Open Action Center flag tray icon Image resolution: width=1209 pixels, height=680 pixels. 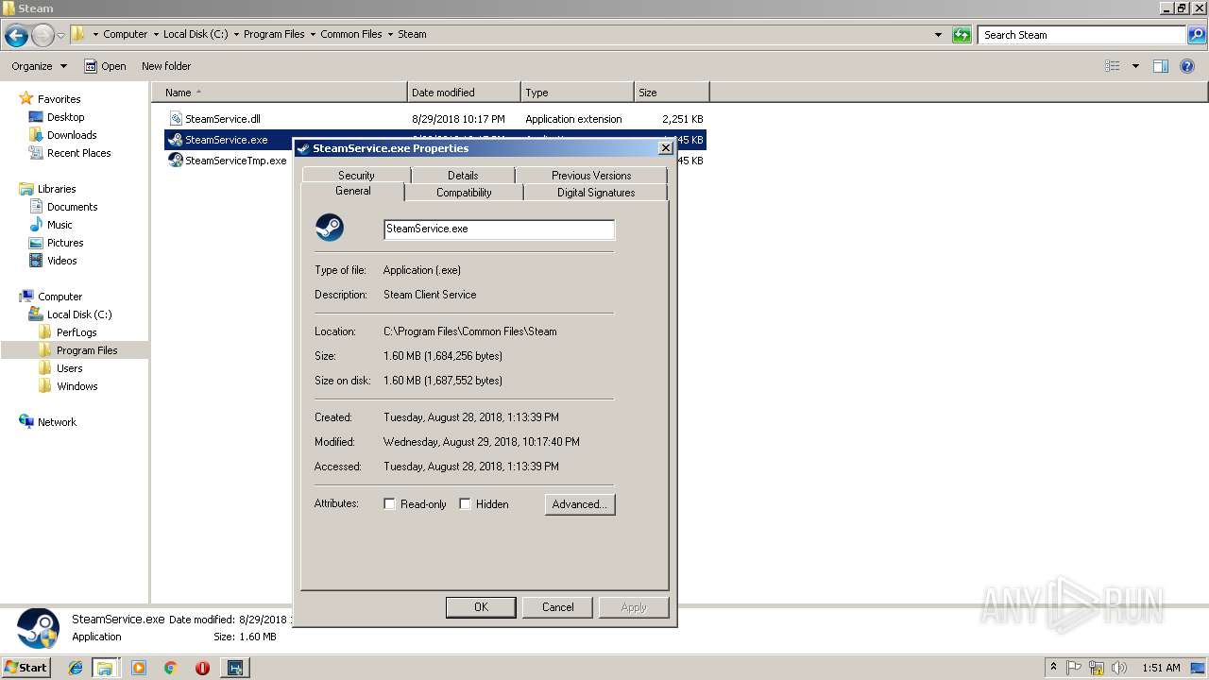1075,668
